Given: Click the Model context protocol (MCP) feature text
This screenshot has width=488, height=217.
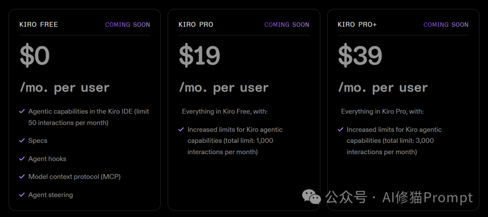Looking at the screenshot, I should click(x=75, y=176).
